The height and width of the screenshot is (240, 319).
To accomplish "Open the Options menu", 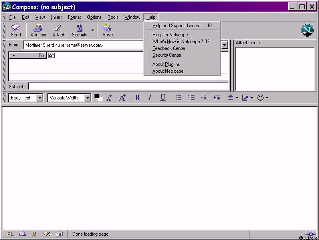I will click(x=94, y=17).
